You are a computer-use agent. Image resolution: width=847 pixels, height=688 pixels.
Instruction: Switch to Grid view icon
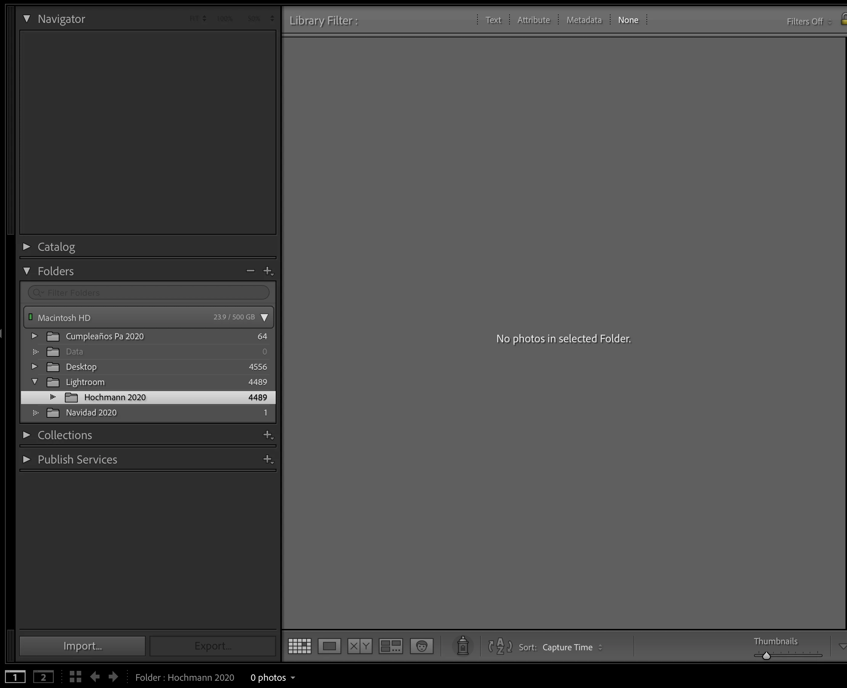point(299,646)
